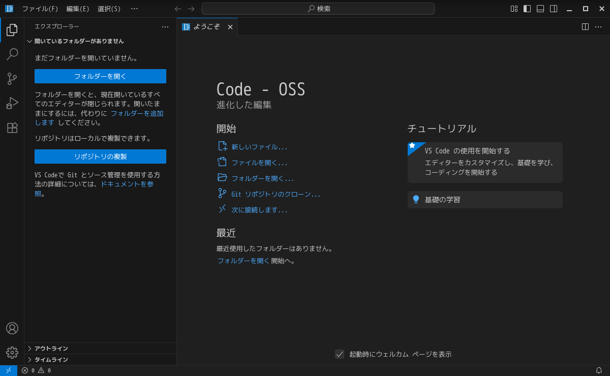Click the remote window indicator icon
This screenshot has width=610, height=376.
[x=9, y=370]
